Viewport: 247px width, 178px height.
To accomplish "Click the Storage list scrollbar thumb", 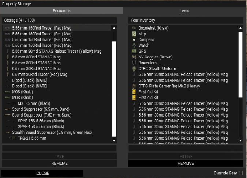I will click(x=114, y=89).
